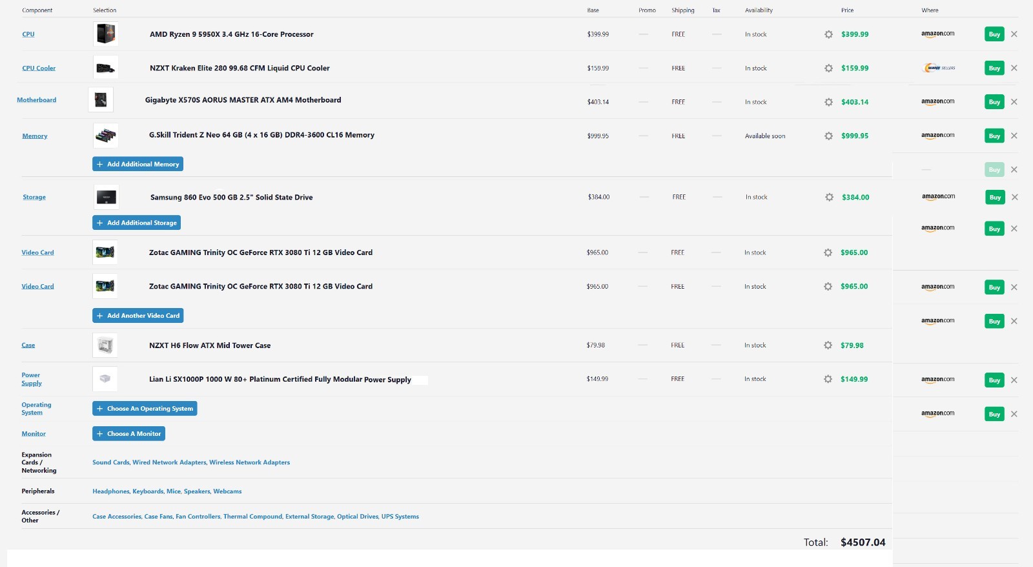
Task: Remove the AMD Ryzen 9 CPU with X
Action: pos(1014,34)
